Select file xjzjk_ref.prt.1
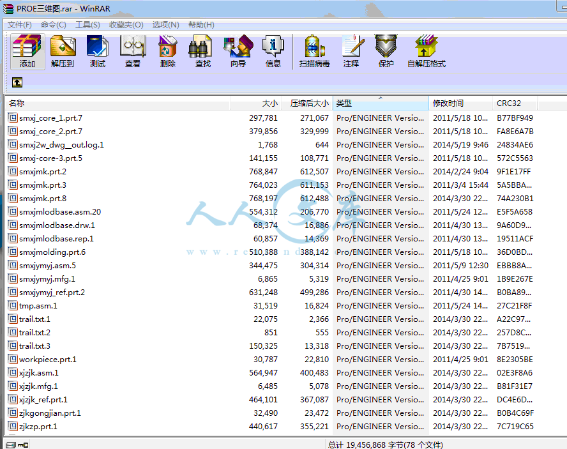 tap(43, 399)
